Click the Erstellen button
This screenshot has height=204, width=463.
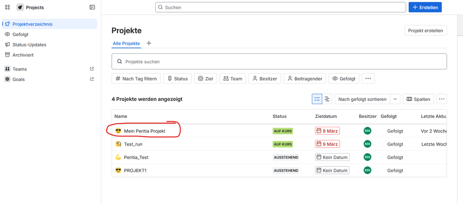pyautogui.click(x=425, y=7)
